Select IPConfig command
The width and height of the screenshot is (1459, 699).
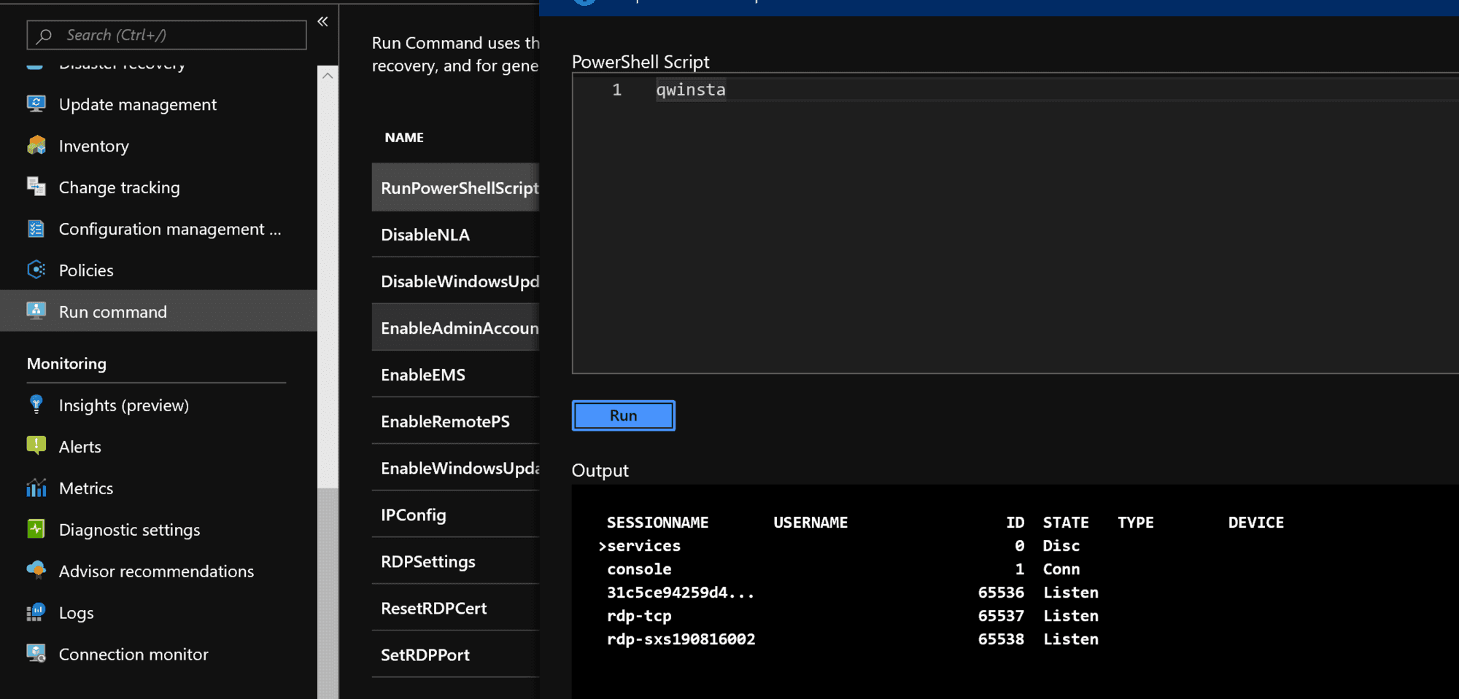click(x=455, y=514)
